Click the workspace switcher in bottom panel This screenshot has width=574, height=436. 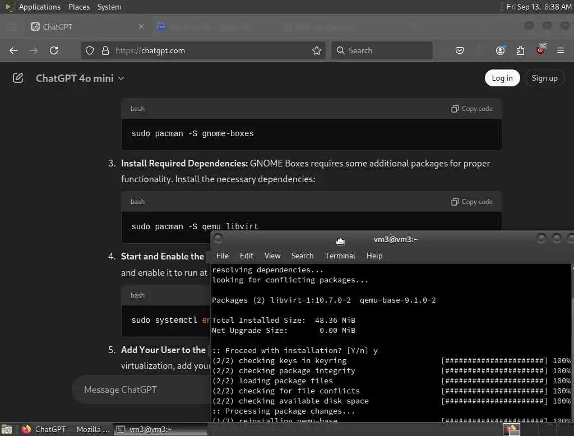[511, 429]
